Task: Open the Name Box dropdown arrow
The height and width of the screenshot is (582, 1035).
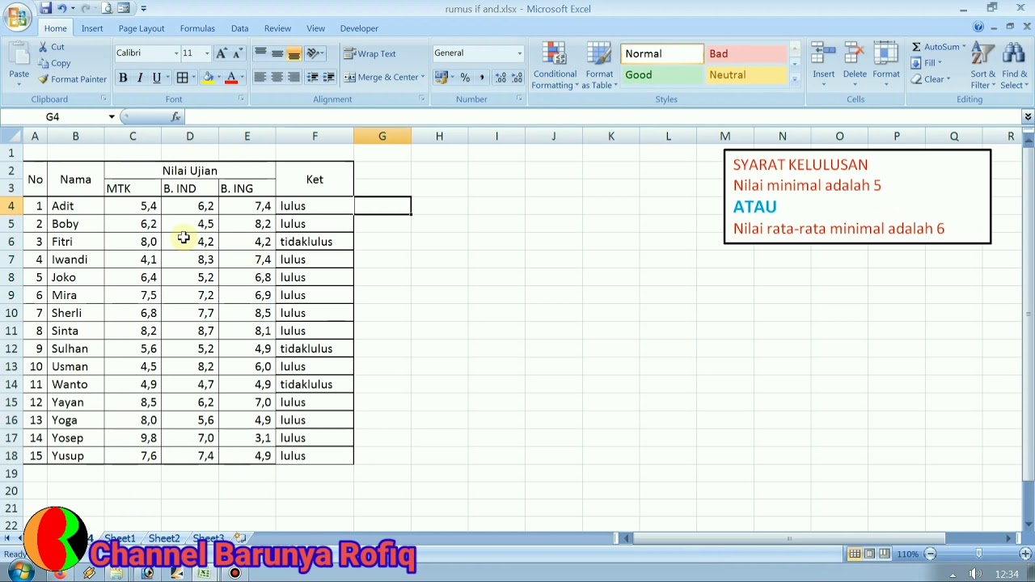Action: 112,117
